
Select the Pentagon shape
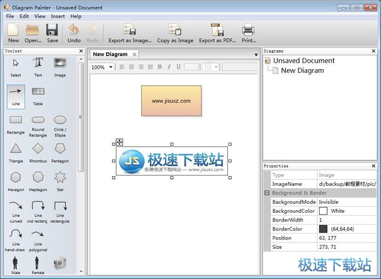click(60, 153)
